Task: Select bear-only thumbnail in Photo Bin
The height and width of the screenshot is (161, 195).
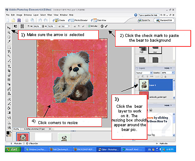Action: (x=64, y=137)
